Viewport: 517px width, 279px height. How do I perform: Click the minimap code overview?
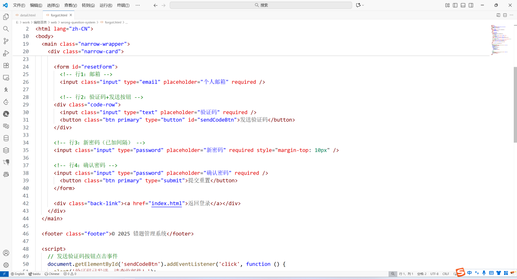501,40
